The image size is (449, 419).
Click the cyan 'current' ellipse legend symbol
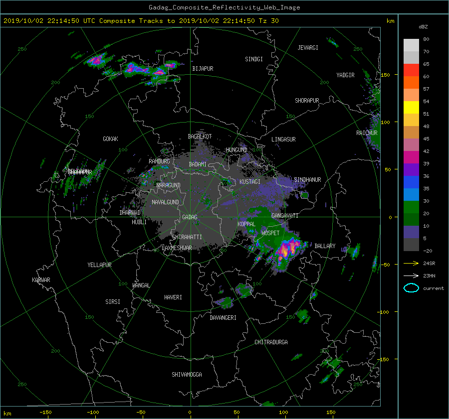(411, 288)
